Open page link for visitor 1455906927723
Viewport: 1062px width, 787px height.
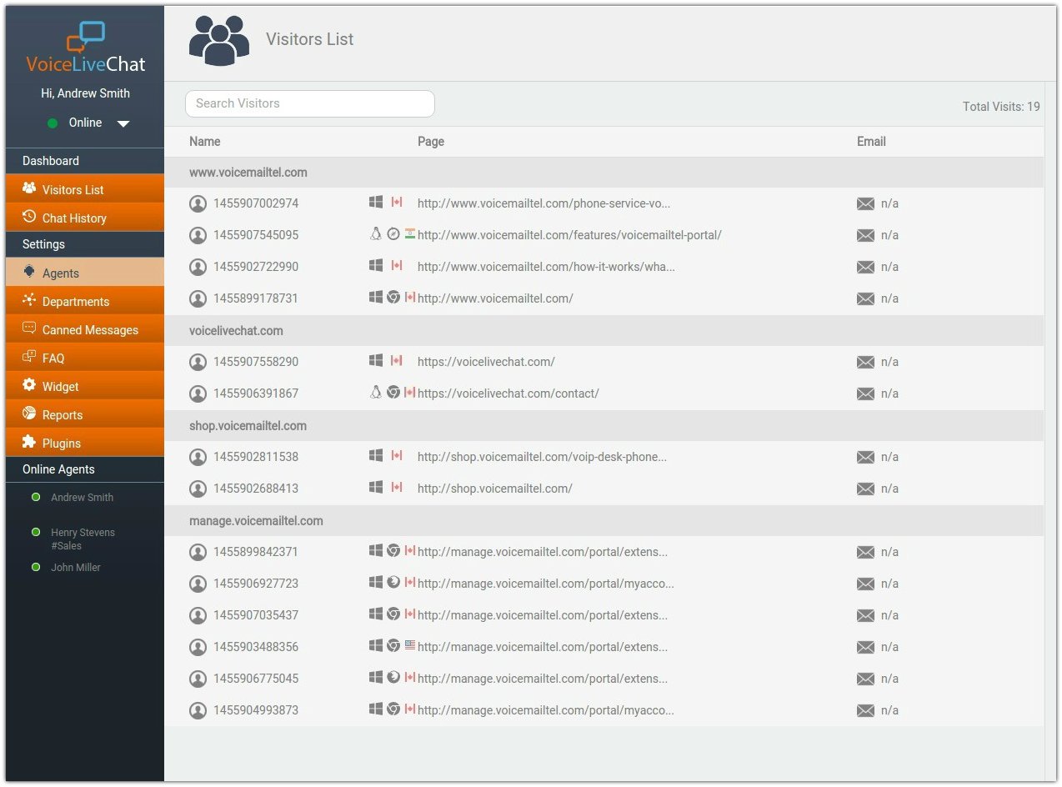[x=546, y=584]
